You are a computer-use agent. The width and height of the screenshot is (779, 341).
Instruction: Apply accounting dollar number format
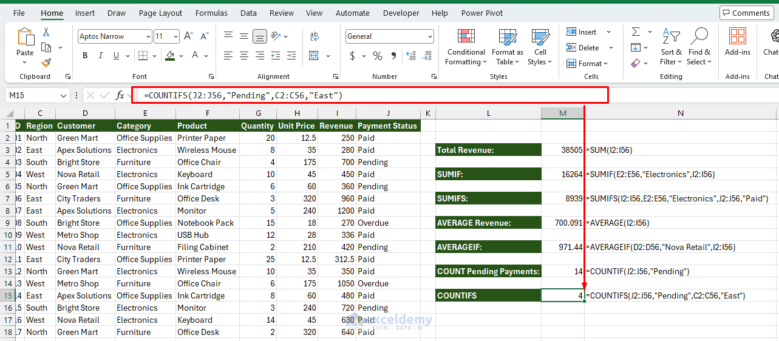point(353,56)
